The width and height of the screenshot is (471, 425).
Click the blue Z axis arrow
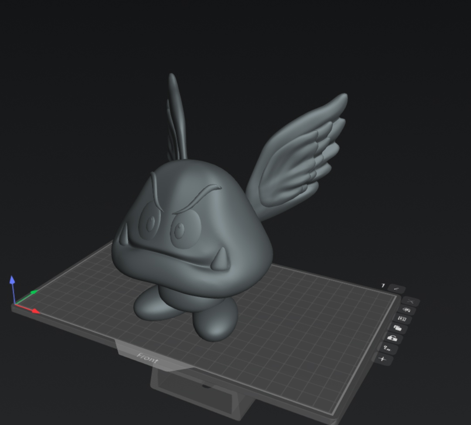click(12, 281)
